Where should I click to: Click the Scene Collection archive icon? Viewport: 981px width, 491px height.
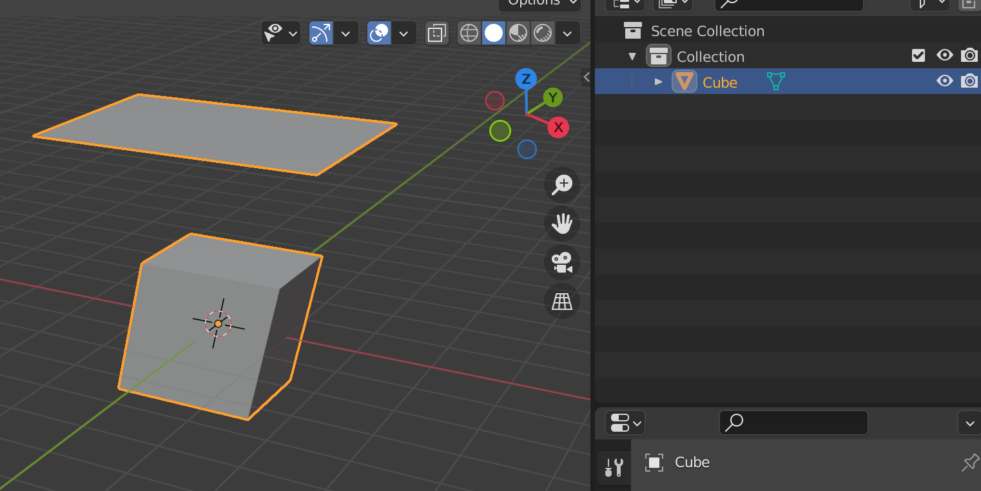click(x=633, y=31)
